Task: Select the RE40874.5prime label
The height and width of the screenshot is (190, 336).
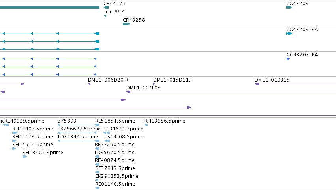Action: tap(115, 161)
